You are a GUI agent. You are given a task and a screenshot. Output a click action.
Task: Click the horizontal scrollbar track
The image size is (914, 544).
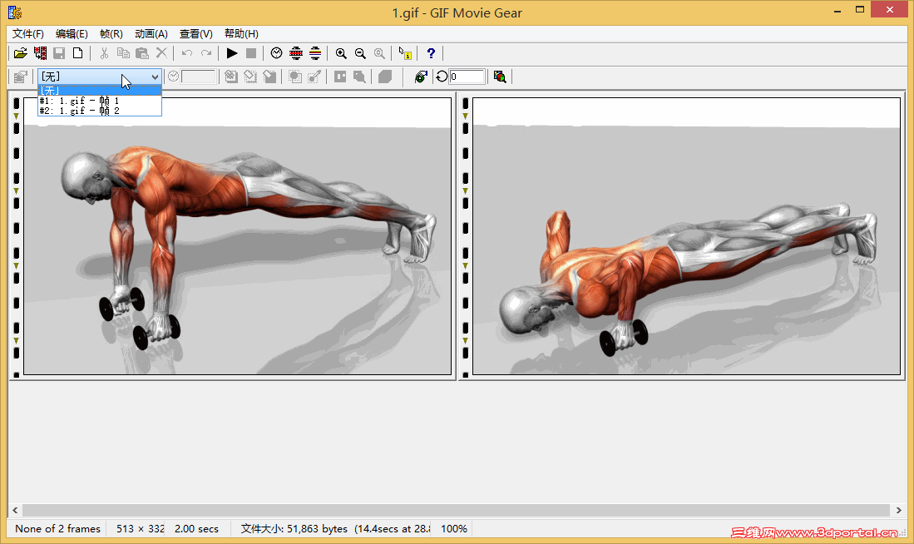pos(457,510)
